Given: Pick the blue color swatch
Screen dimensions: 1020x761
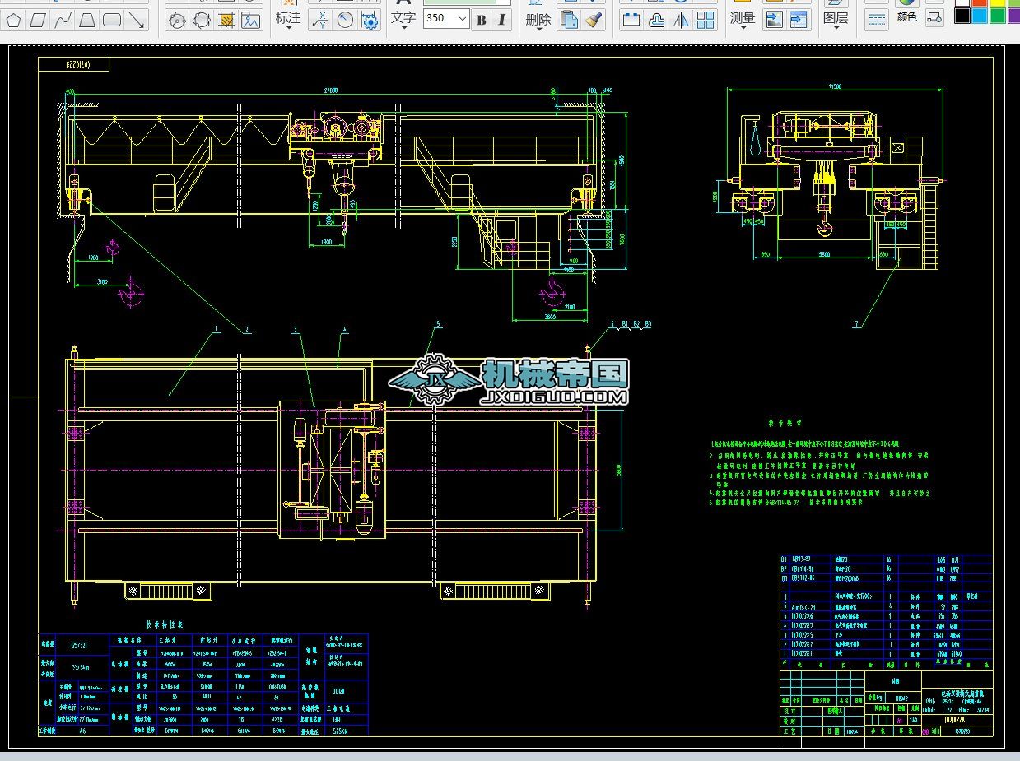Looking at the screenshot, I should pos(980,16).
